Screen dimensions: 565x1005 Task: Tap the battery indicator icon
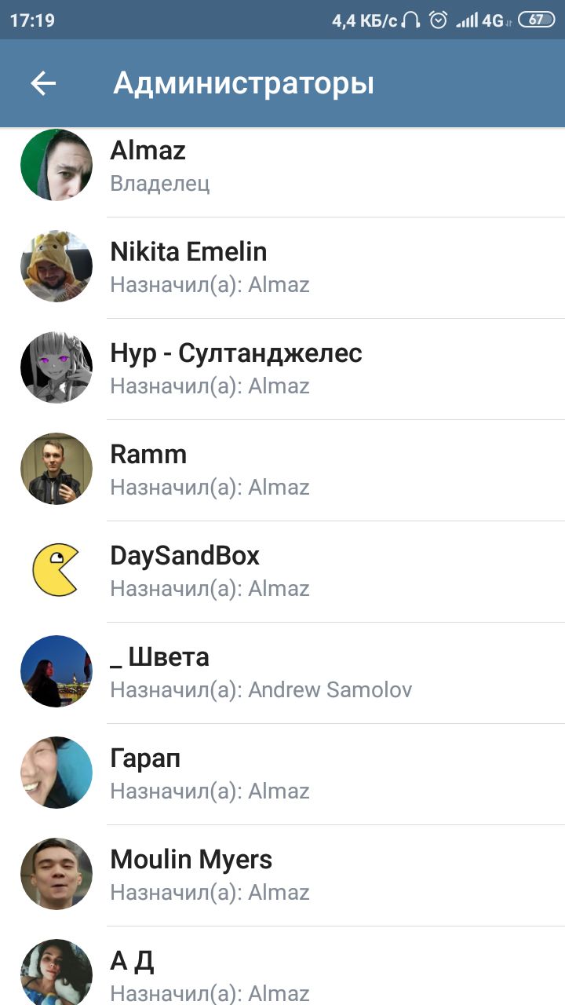click(536, 20)
